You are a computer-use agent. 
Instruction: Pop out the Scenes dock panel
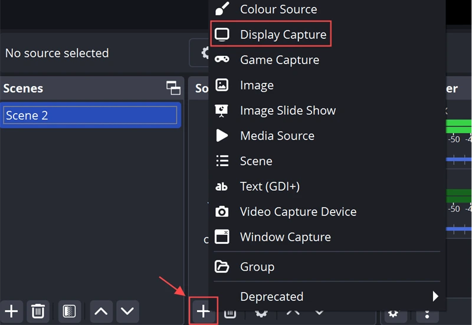(173, 88)
